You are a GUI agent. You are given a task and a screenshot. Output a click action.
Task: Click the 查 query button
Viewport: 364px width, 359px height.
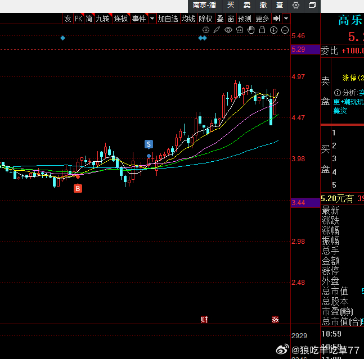point(280,5)
